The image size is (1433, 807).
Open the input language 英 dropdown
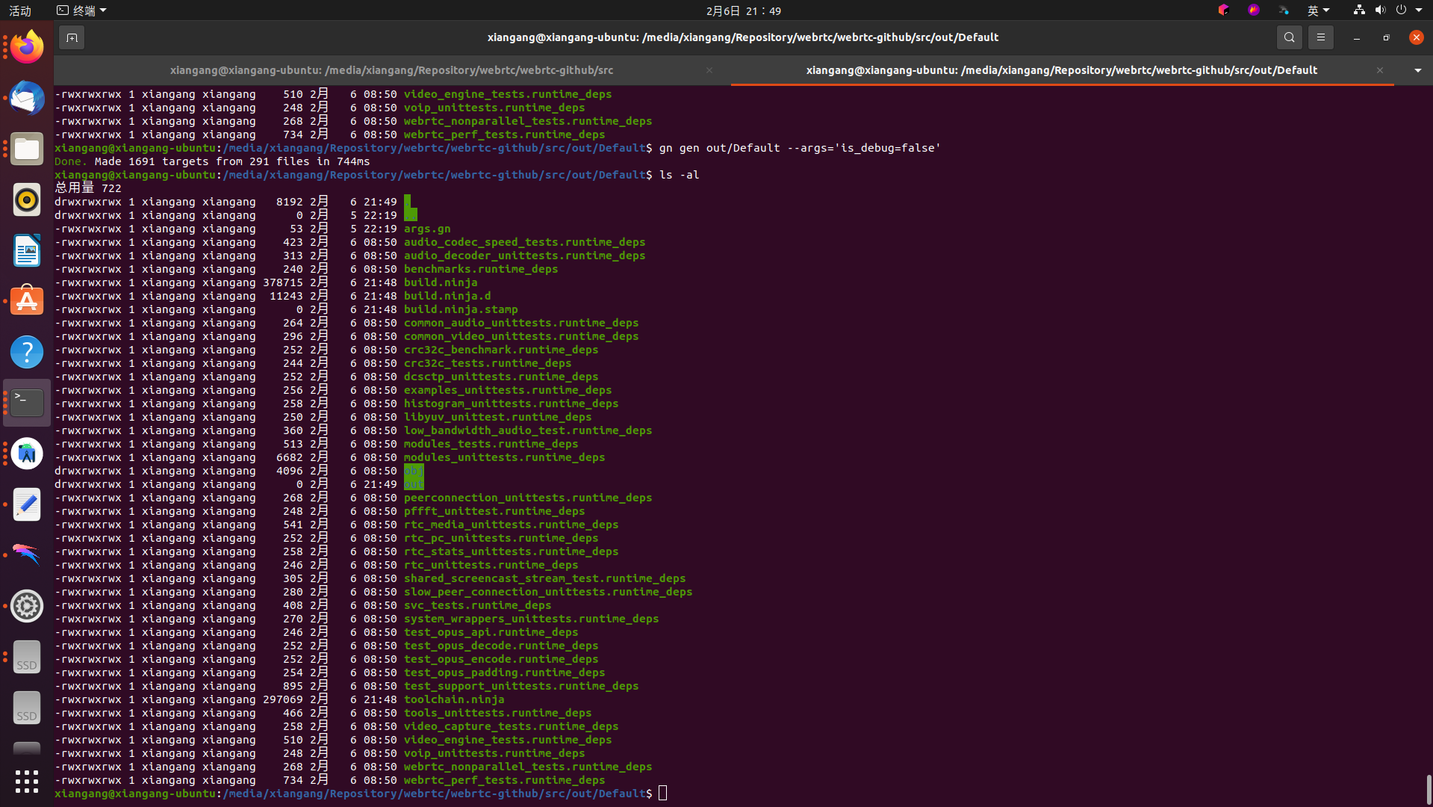[1318, 10]
